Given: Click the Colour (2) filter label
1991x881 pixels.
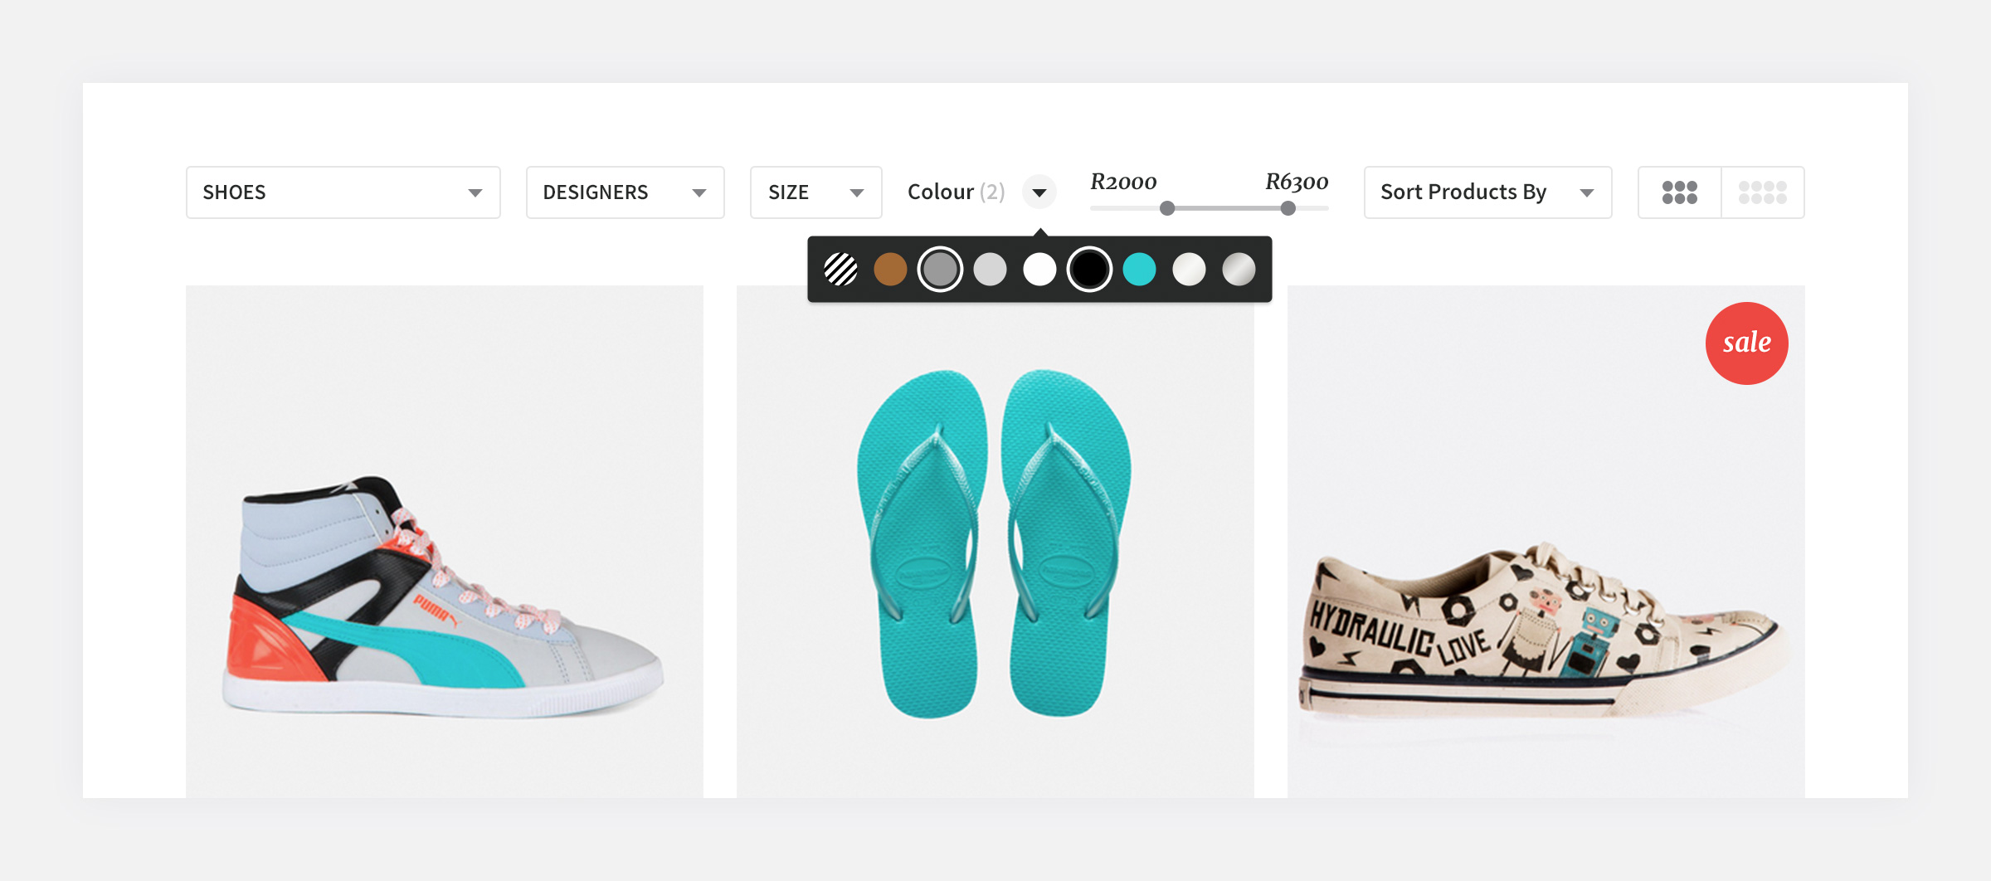Looking at the screenshot, I should pyautogui.click(x=957, y=192).
